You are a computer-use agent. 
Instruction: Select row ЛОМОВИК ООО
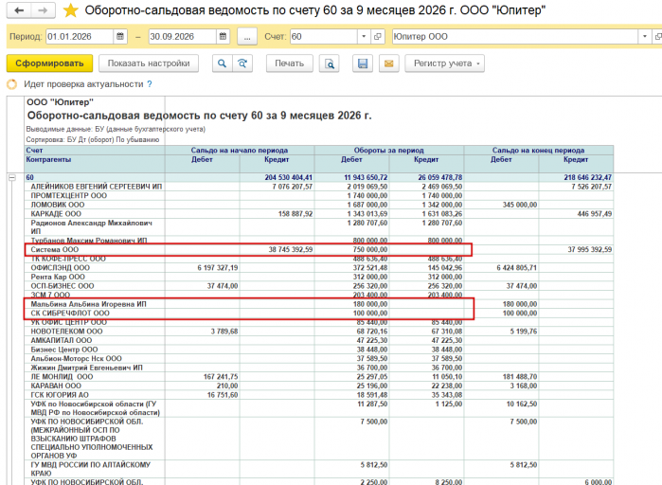58,205
